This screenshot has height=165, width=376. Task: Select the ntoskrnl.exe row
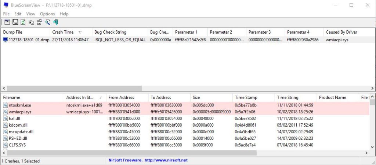(185, 105)
